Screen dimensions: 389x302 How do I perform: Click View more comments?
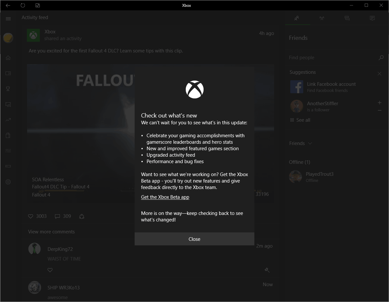(x=51, y=232)
